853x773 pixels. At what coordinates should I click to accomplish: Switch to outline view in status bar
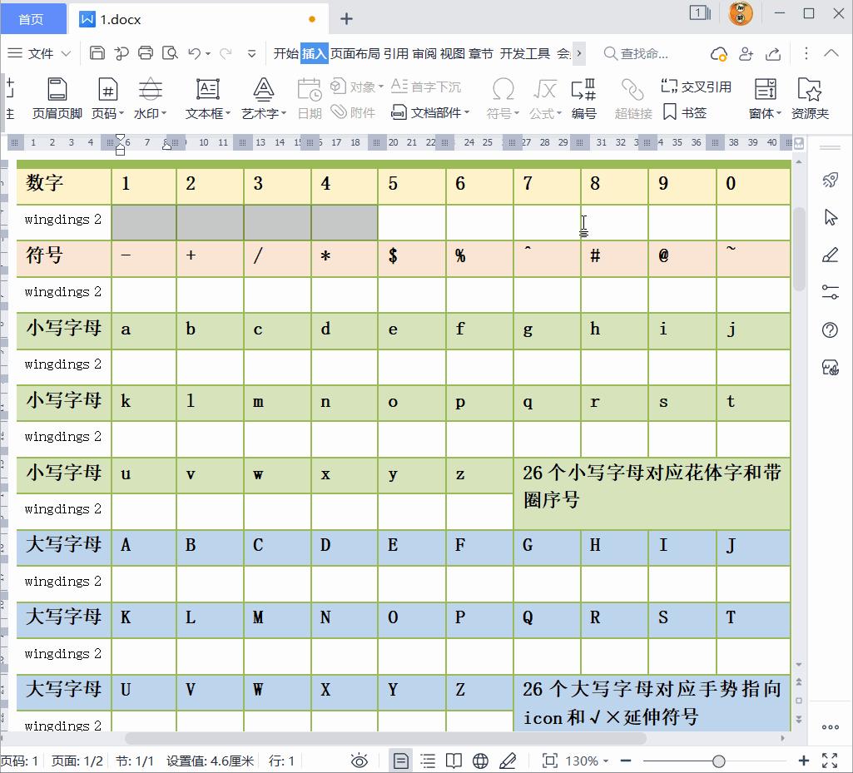pos(427,760)
